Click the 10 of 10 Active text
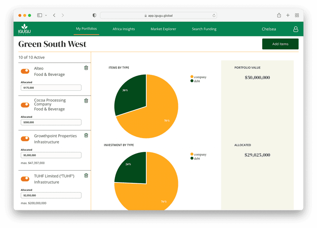This screenshot has height=228, width=317. tap(31, 57)
